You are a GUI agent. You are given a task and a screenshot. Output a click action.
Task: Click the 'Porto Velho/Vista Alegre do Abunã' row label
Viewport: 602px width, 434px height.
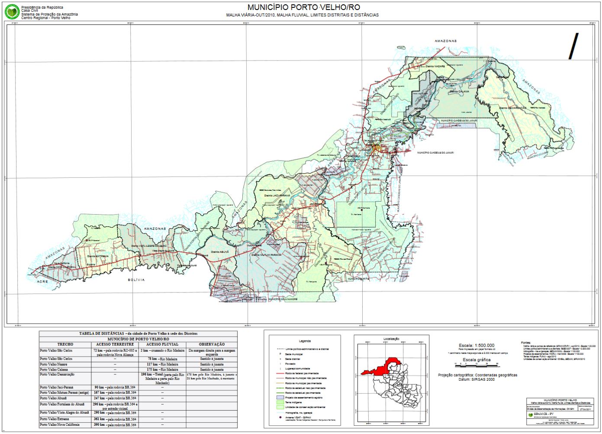tap(64, 412)
